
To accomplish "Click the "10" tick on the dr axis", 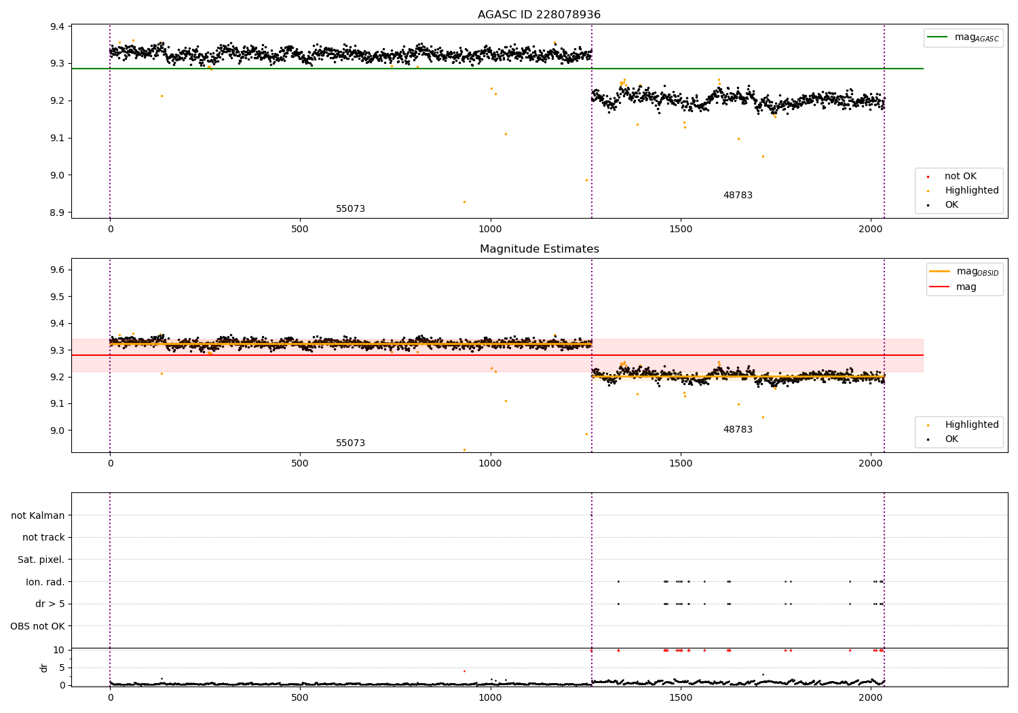I will [59, 651].
